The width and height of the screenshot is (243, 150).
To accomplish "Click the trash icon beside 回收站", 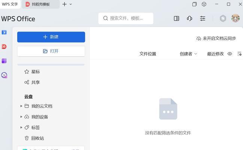I will [27, 138].
